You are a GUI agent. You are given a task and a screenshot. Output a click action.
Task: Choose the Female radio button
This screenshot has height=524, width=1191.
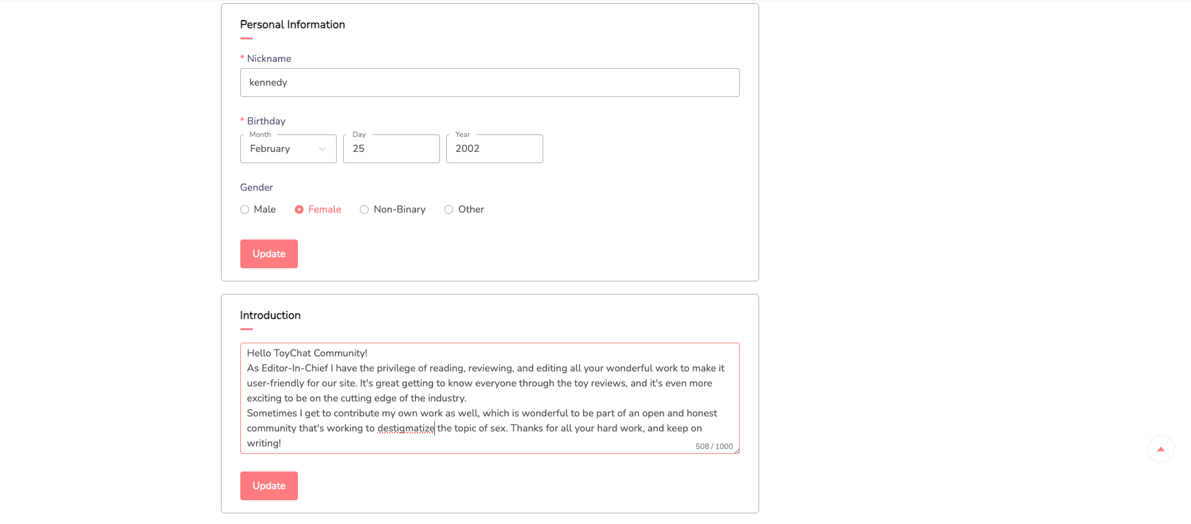299,209
